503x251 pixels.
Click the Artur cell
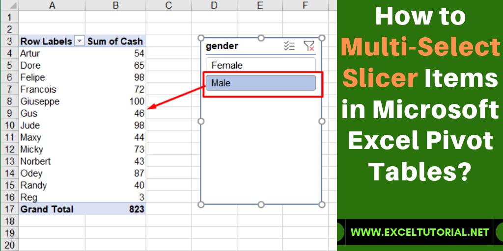click(52, 53)
